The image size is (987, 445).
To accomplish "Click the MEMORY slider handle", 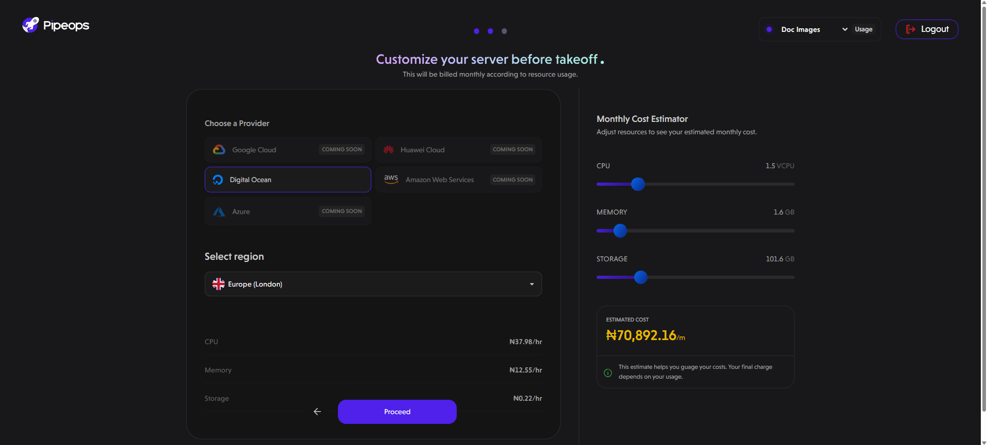I will [x=620, y=230].
